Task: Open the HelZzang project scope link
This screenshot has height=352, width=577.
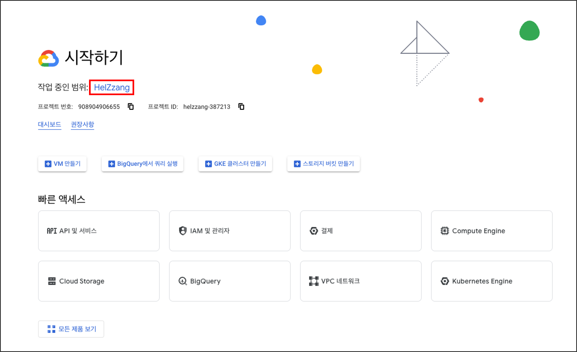Action: pyautogui.click(x=112, y=87)
